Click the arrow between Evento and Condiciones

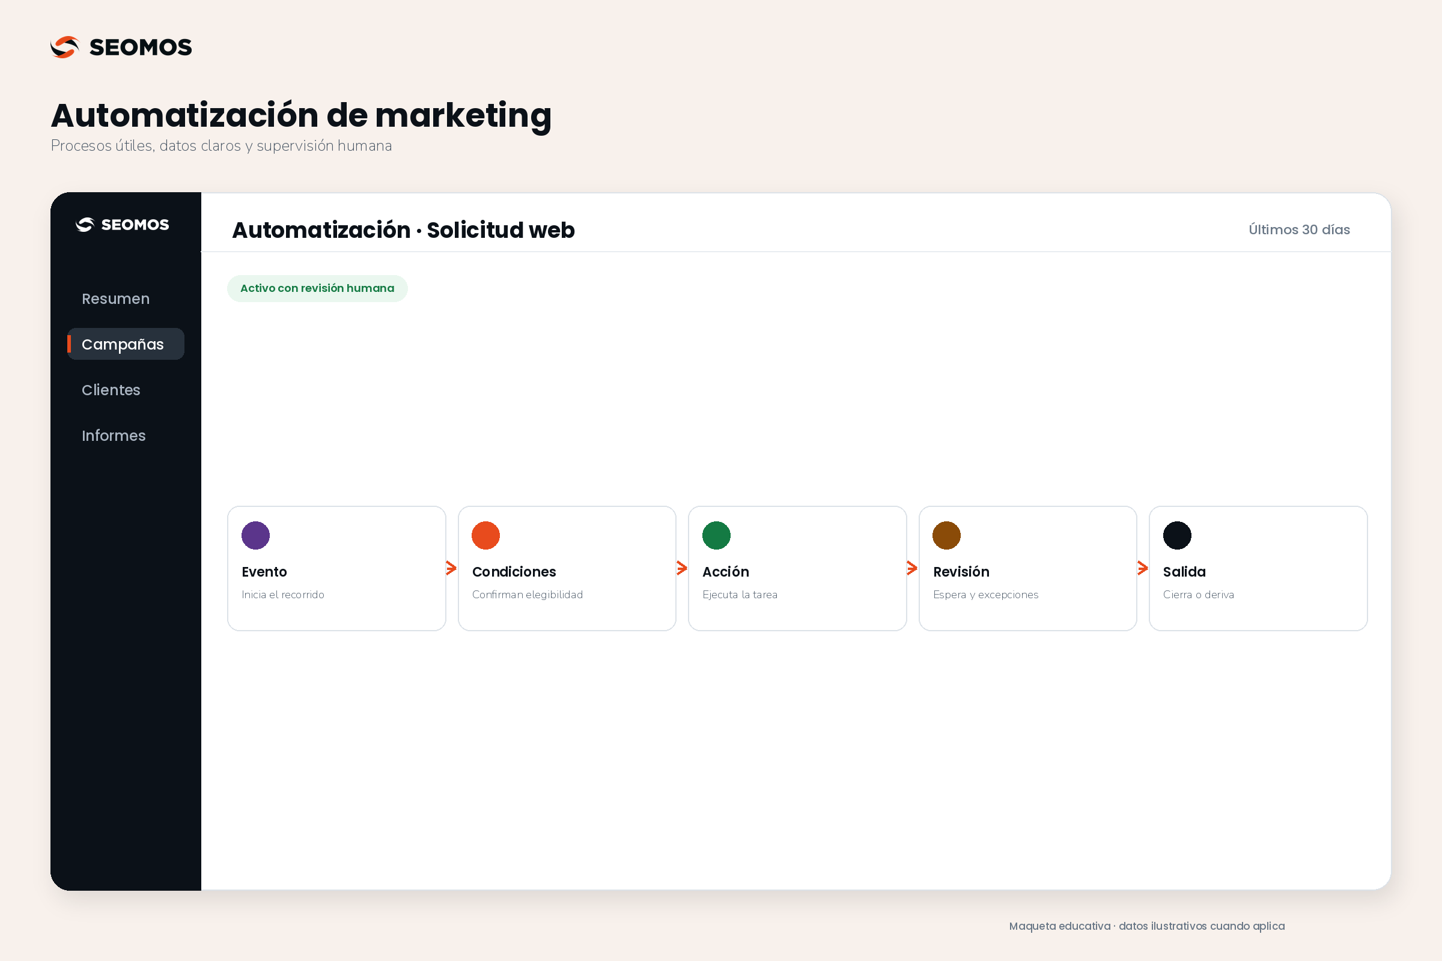[452, 568]
